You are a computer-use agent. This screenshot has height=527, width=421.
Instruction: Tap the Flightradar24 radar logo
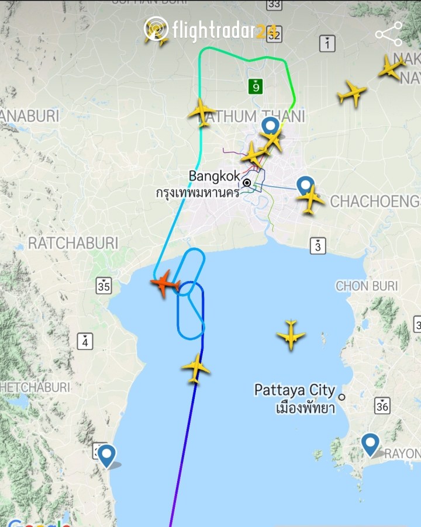[x=156, y=29]
